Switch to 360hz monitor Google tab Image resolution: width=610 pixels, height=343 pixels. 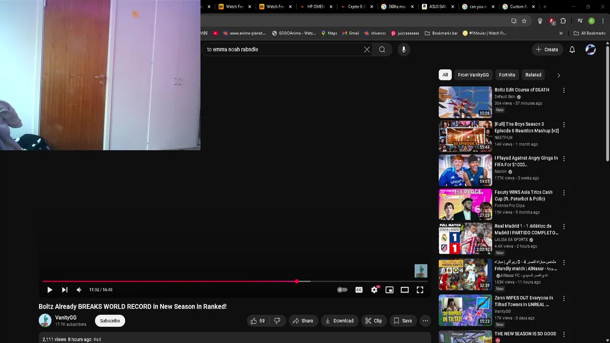[x=398, y=7]
